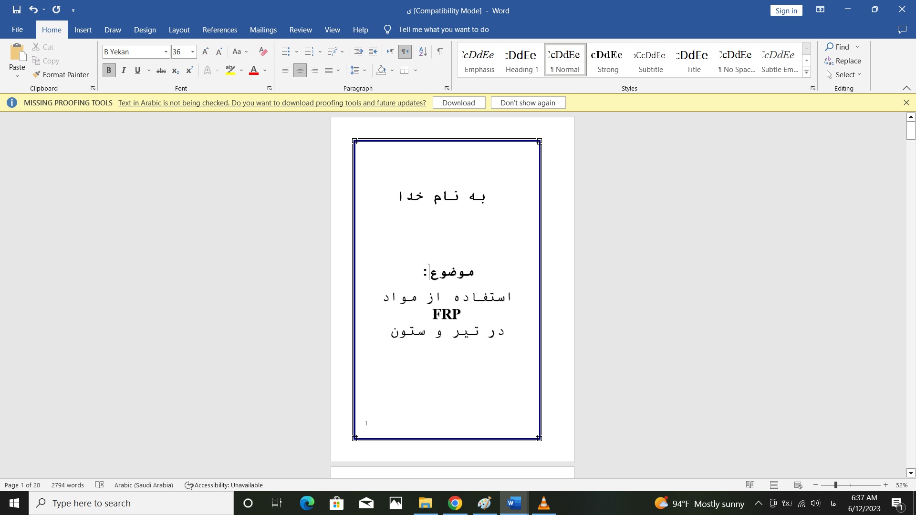Select the Format Painter tool
This screenshot has width=916, height=515.
coord(61,74)
